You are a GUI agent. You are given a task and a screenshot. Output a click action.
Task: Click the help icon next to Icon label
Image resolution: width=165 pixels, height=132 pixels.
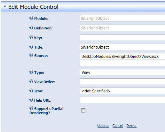click(x=31, y=91)
